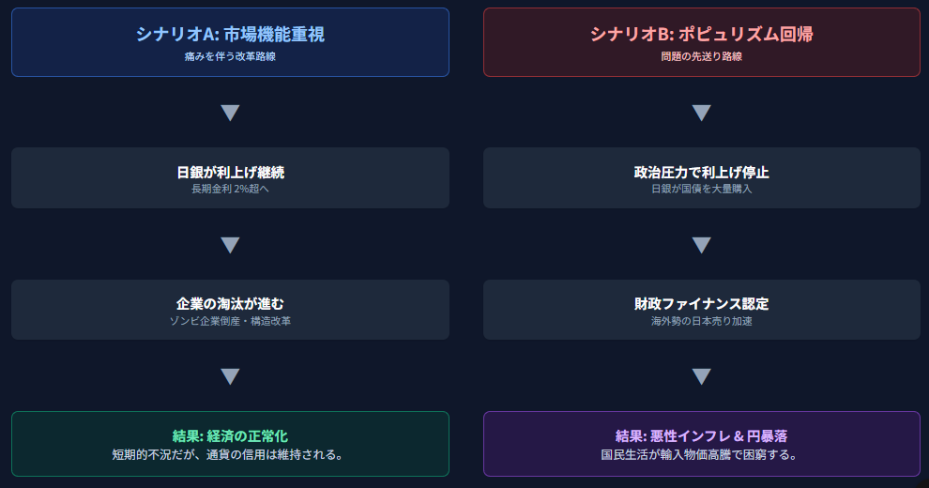Select the シナリオA: 市場機能重視 heading

point(230,35)
